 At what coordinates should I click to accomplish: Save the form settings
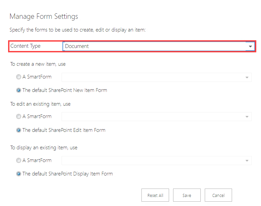click(x=187, y=195)
